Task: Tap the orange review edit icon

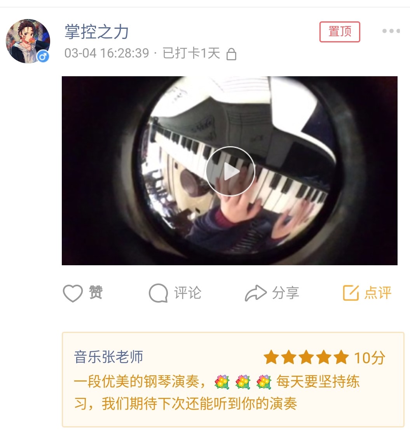Action: (351, 293)
